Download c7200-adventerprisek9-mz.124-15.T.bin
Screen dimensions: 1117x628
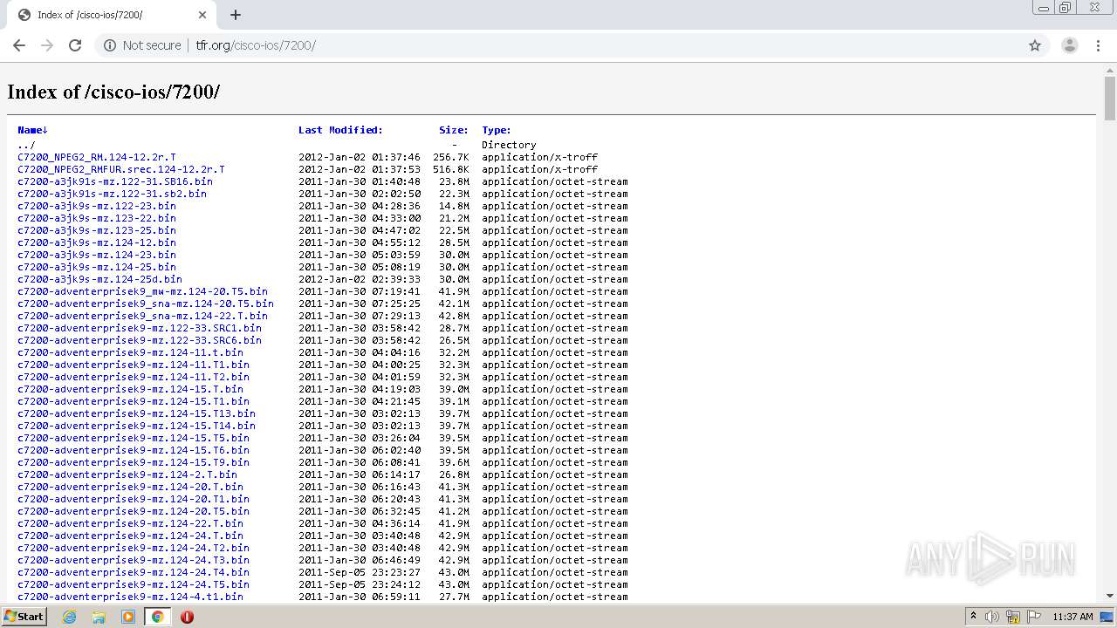[x=130, y=390]
